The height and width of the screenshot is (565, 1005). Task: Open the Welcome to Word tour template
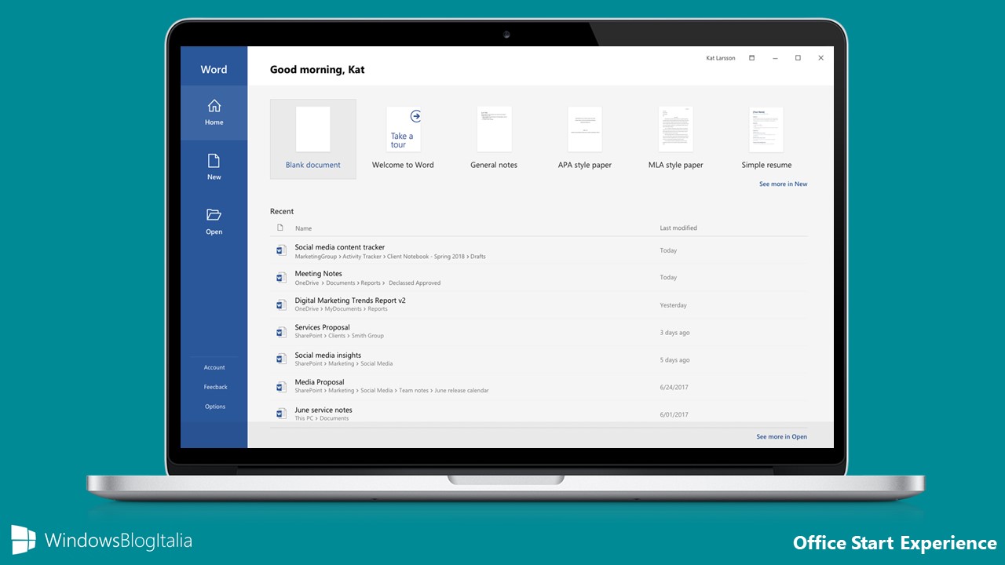coord(403,139)
